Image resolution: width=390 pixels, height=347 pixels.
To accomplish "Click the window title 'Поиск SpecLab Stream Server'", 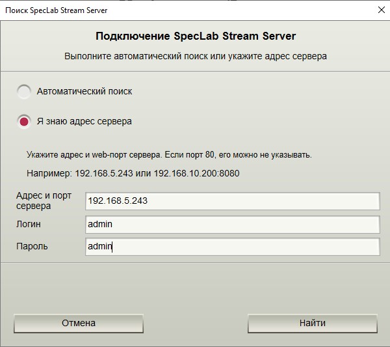I will tap(56, 10).
